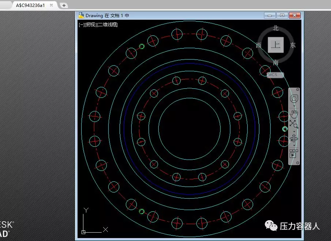
Task: Rotate view to east (东) on ViewCube compass
Action: click(x=293, y=46)
